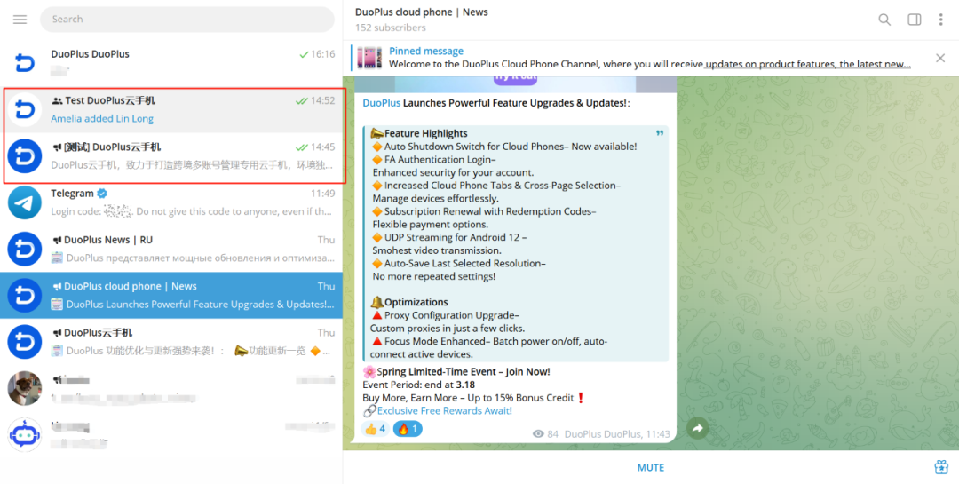Click the 'Event Period: end at 3.18' line
This screenshot has width=959, height=484.
click(418, 385)
